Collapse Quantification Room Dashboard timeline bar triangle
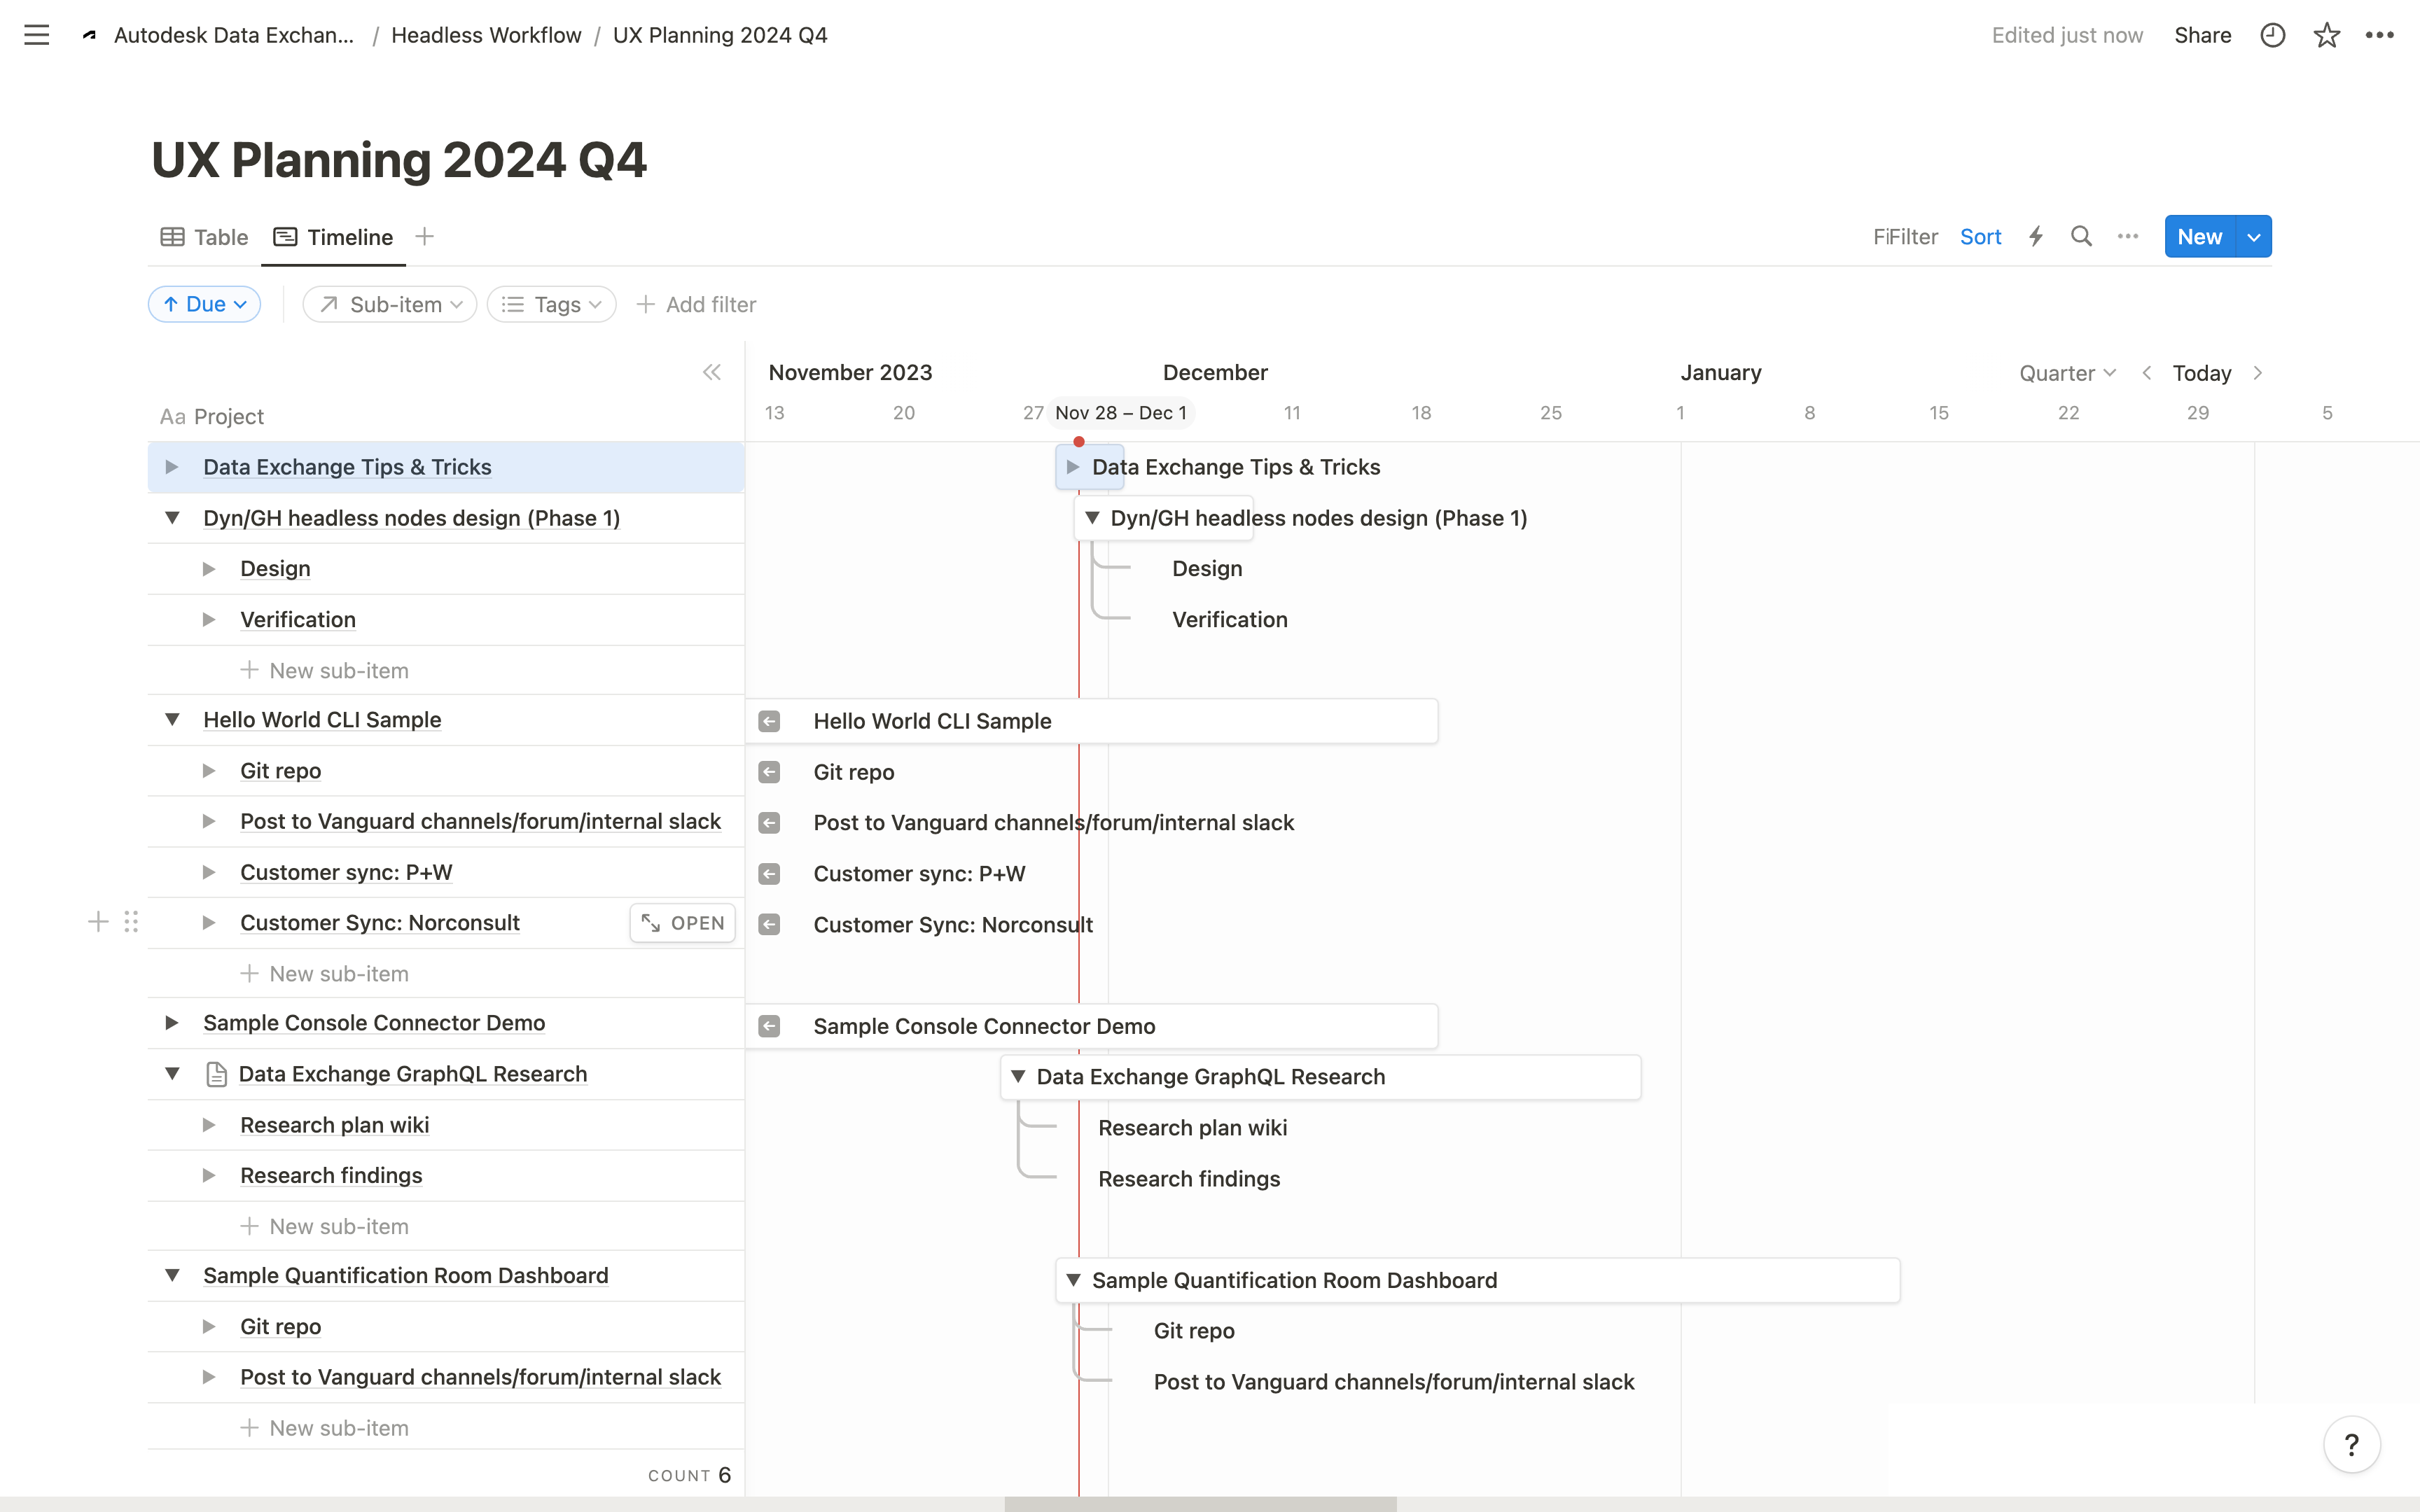 1073,1280
